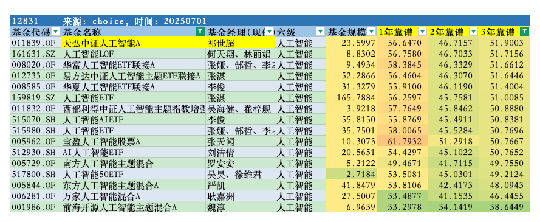Open the 2年靠谱 column filter dropdown
The height and width of the screenshot is (222, 540).
click(x=474, y=32)
